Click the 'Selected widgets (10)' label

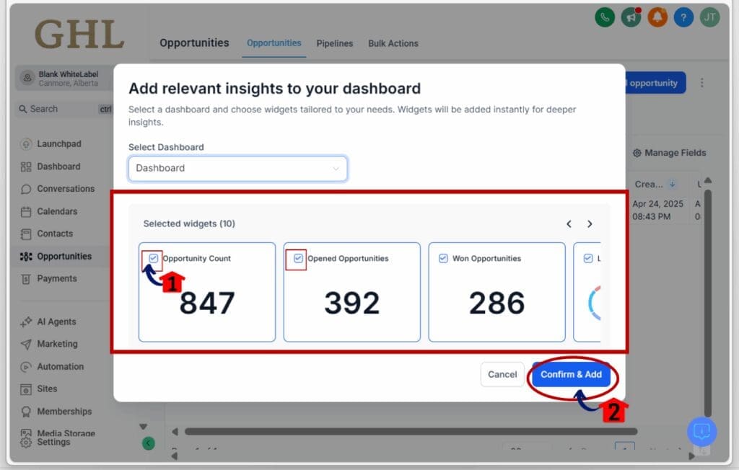[x=189, y=223]
